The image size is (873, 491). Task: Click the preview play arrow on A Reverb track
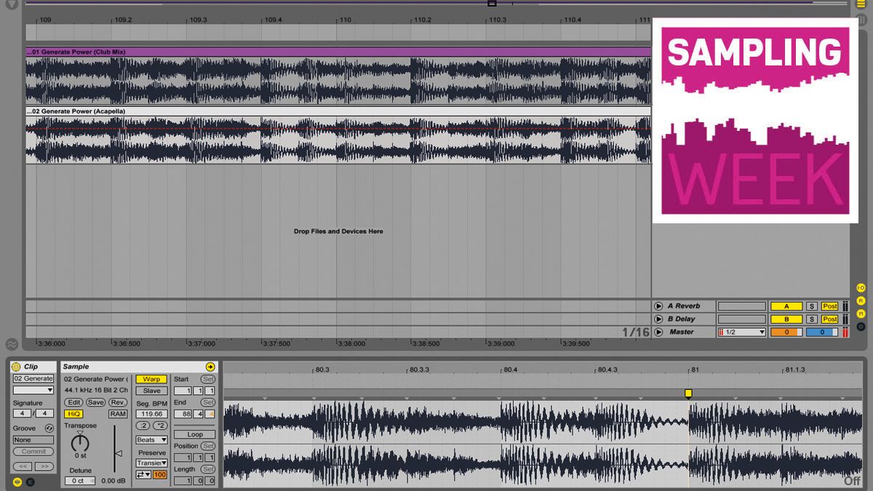pos(659,306)
